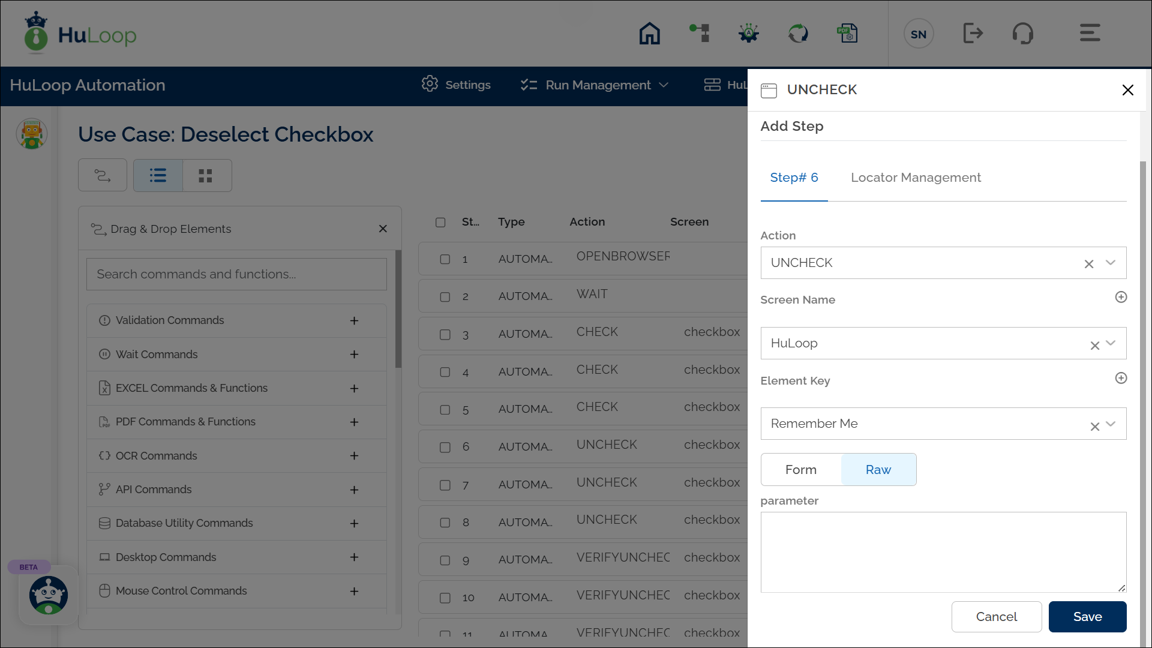Open the BETA chatbot assistant icon
Viewport: 1152px width, 648px height.
[49, 595]
